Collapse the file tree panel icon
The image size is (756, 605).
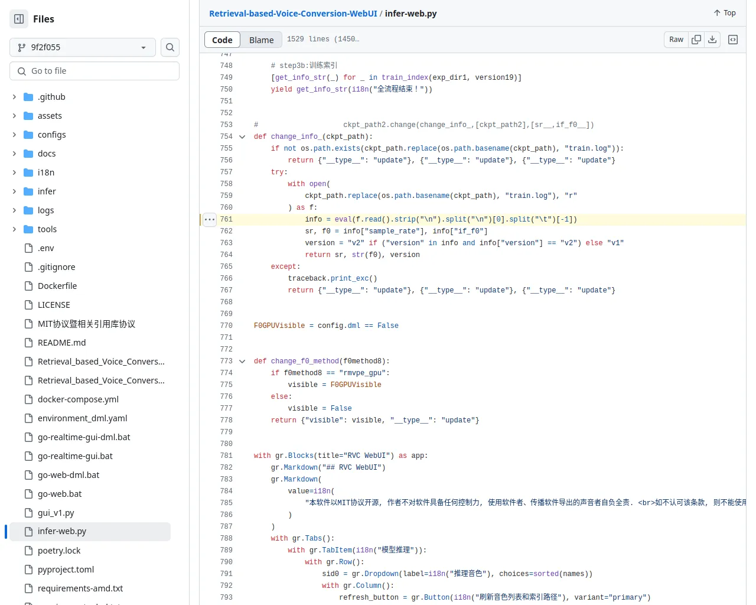tap(19, 19)
